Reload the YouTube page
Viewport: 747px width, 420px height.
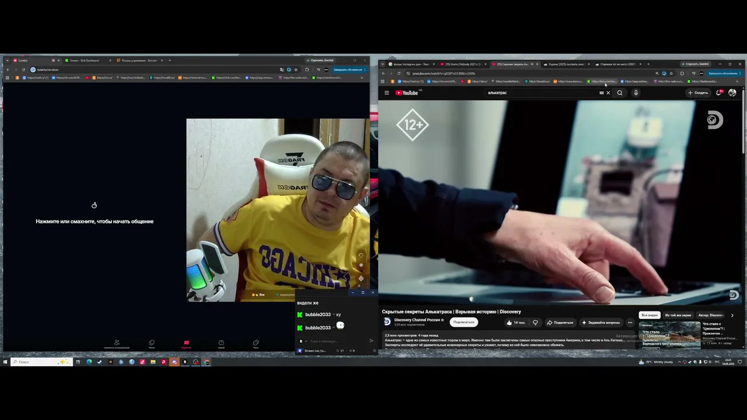(x=399, y=73)
